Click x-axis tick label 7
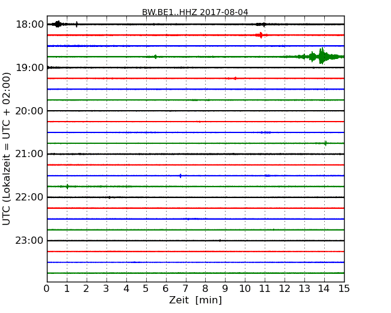This screenshot has height=313, width=391. [x=185, y=289]
